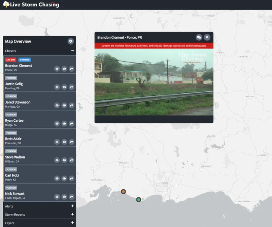Select Ryan Cartee chaser name
The height and width of the screenshot is (227, 272).
pyautogui.click(x=14, y=121)
